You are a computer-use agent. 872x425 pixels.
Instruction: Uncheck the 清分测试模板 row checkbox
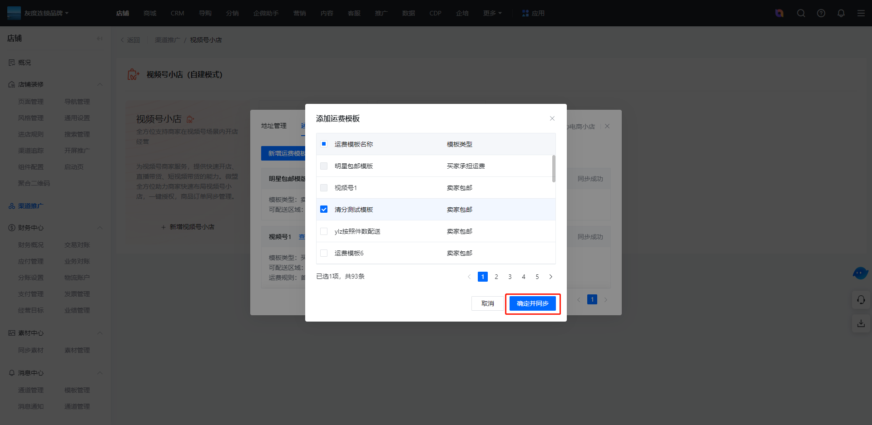pyautogui.click(x=324, y=209)
